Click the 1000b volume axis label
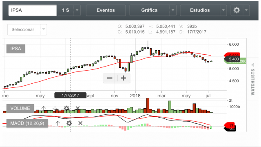 (234, 107)
